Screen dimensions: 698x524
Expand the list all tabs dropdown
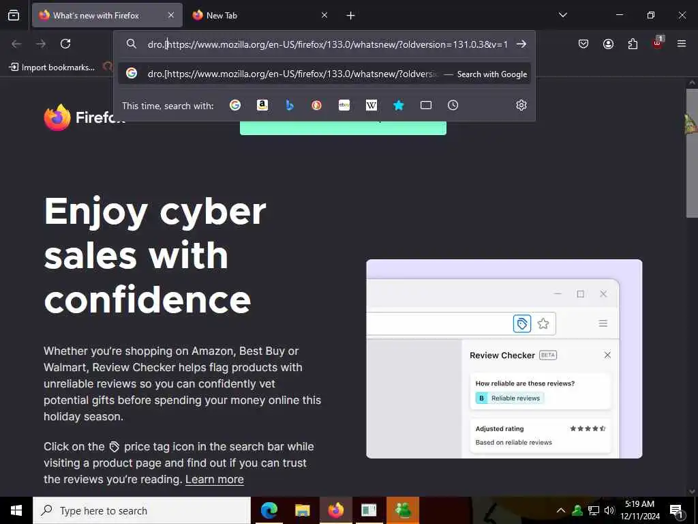[562, 15]
